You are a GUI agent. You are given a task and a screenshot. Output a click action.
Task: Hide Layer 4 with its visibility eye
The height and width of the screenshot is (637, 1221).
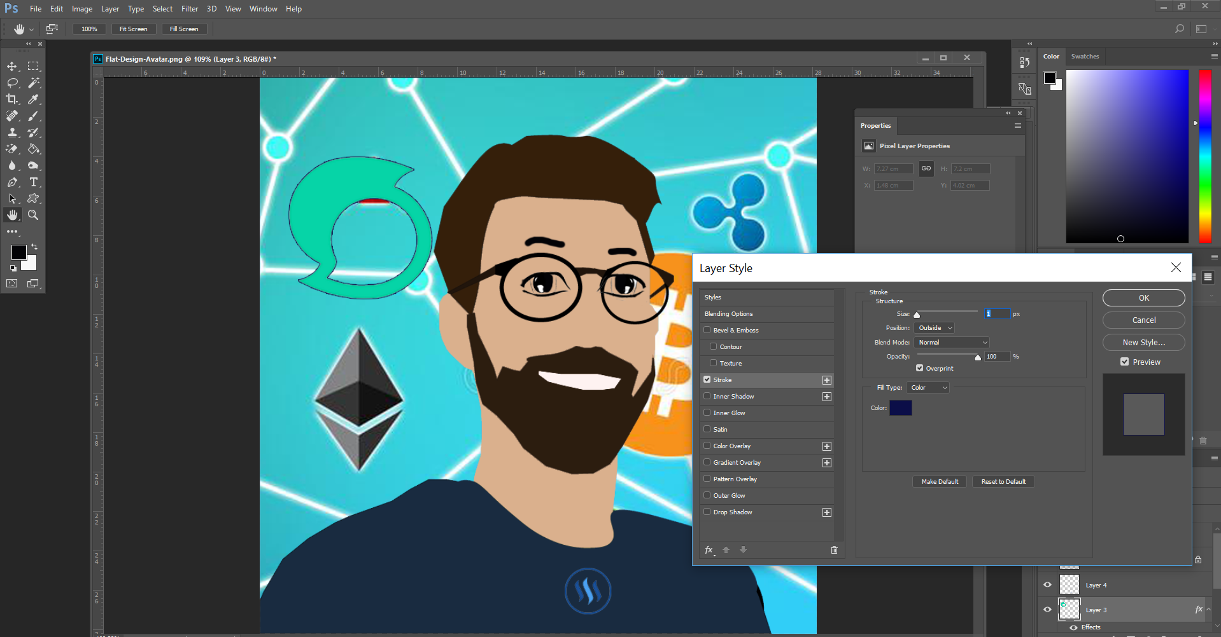pyautogui.click(x=1047, y=584)
